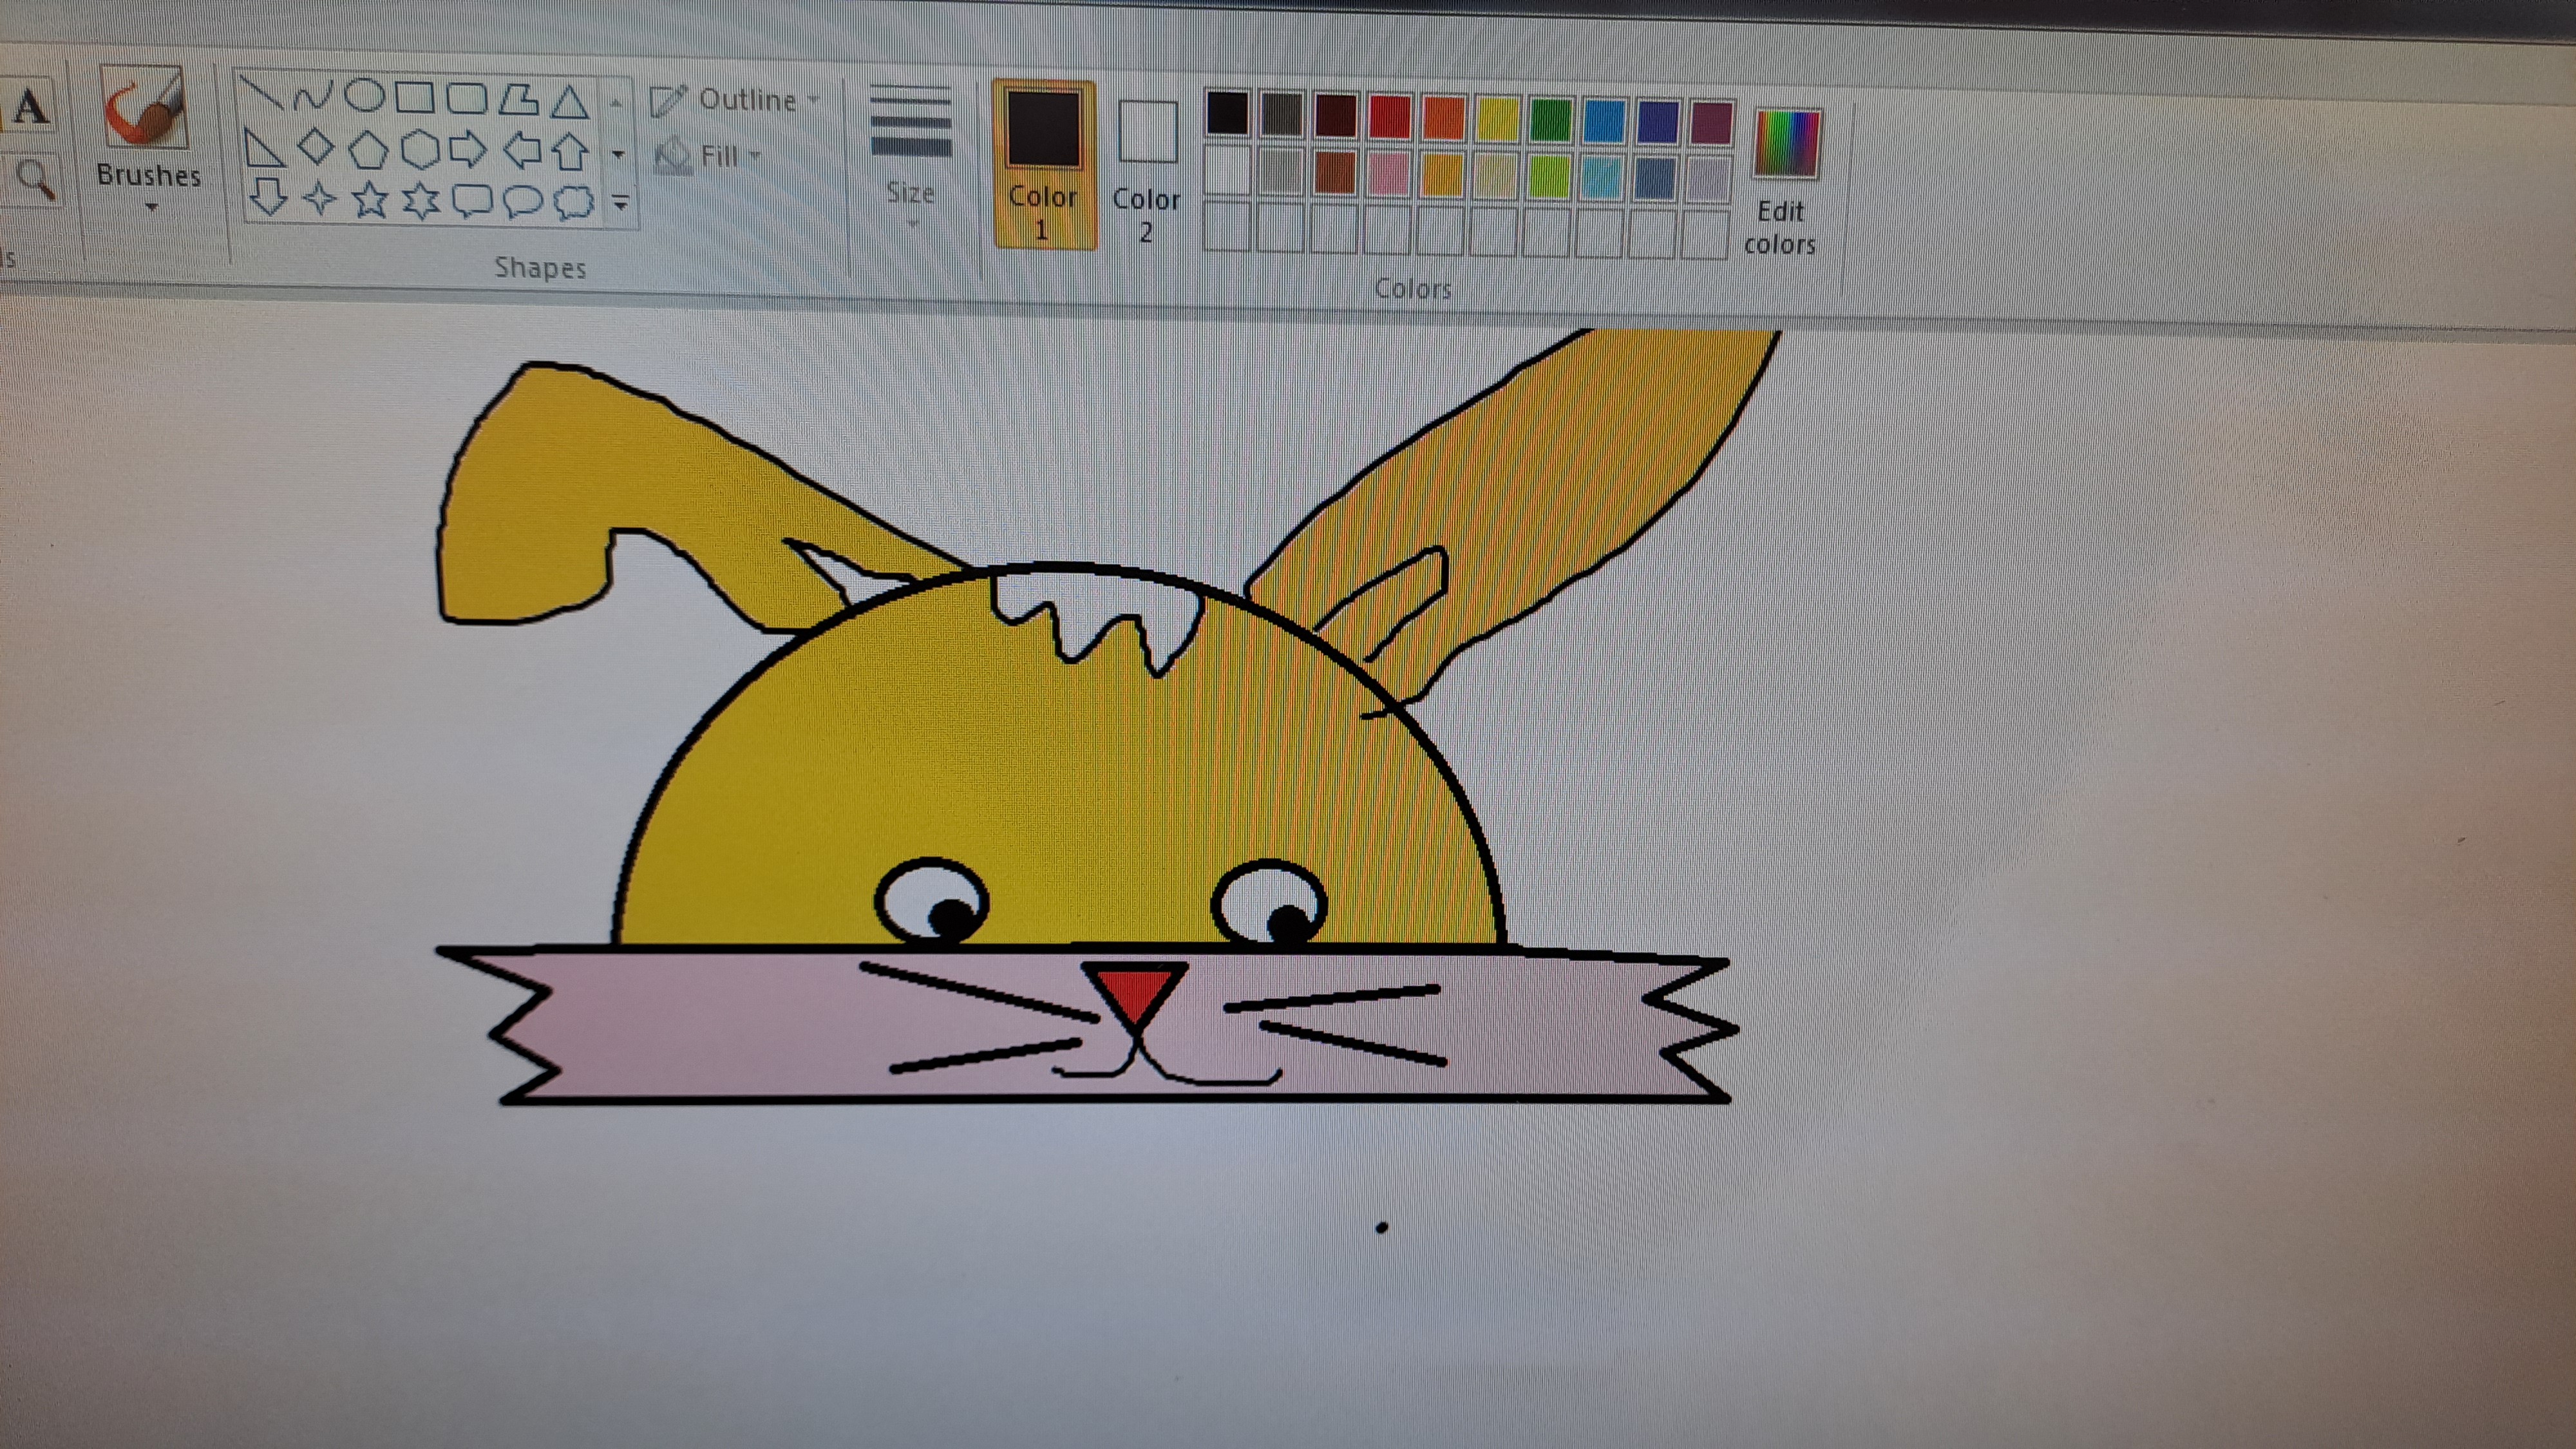The image size is (2576, 1449).
Task: Pick the lavender color swatch
Action: pyautogui.click(x=1709, y=181)
